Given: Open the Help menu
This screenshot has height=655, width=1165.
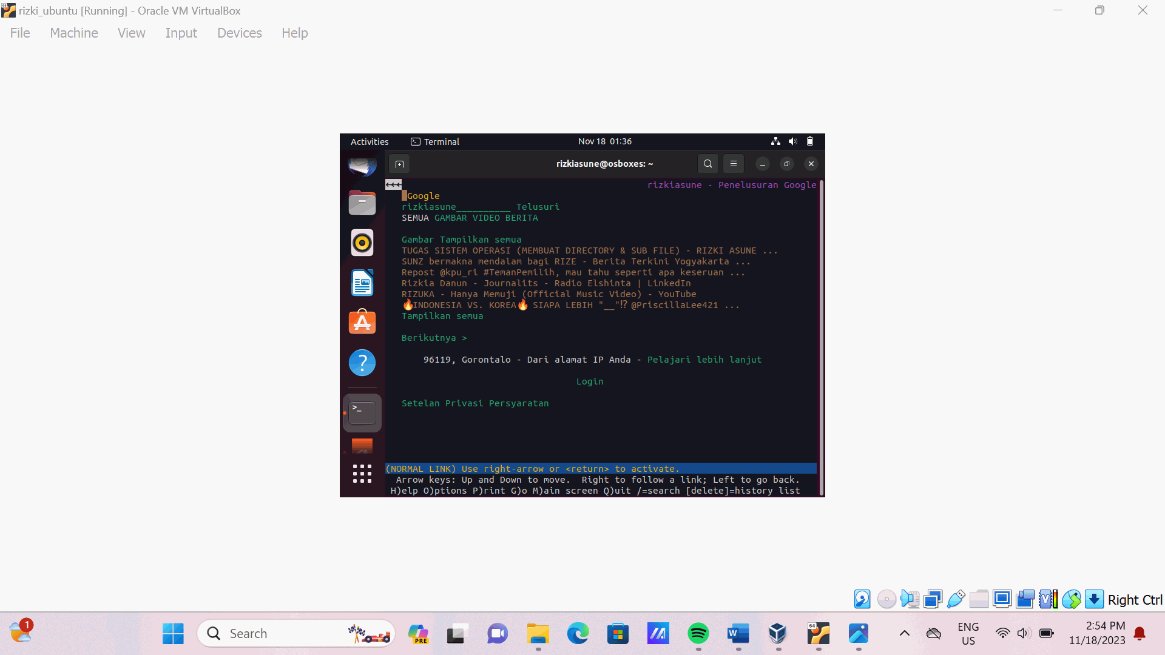Looking at the screenshot, I should [x=295, y=33].
